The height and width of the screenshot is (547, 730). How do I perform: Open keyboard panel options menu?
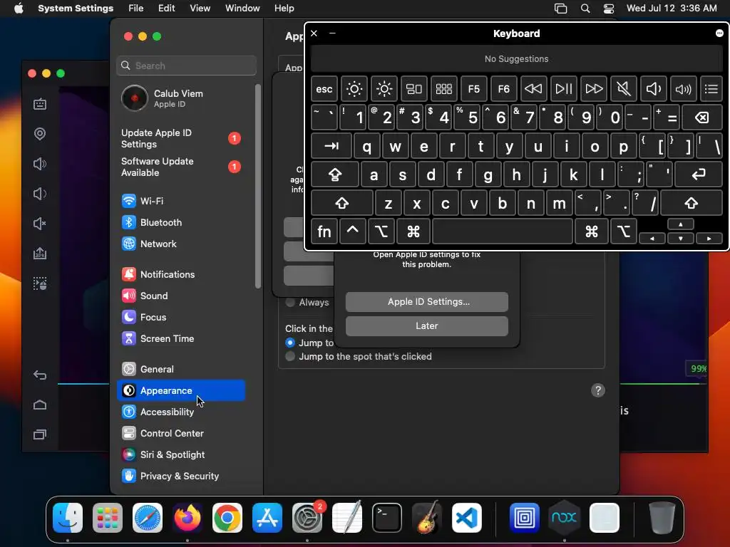pyautogui.click(x=719, y=33)
